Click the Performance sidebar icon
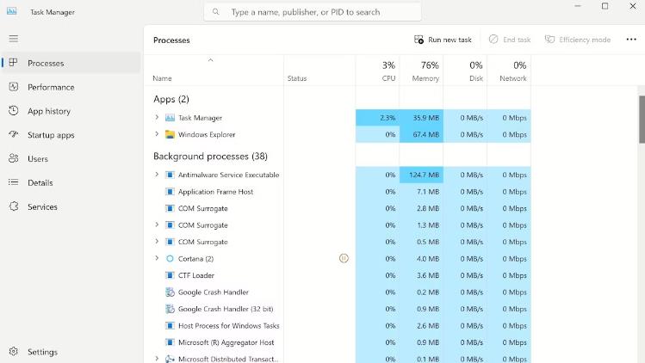This screenshot has height=363, width=645. pos(13,87)
